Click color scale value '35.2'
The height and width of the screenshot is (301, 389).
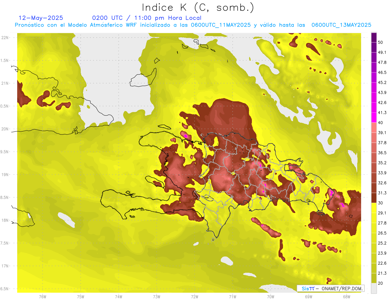pyautogui.click(x=382, y=163)
